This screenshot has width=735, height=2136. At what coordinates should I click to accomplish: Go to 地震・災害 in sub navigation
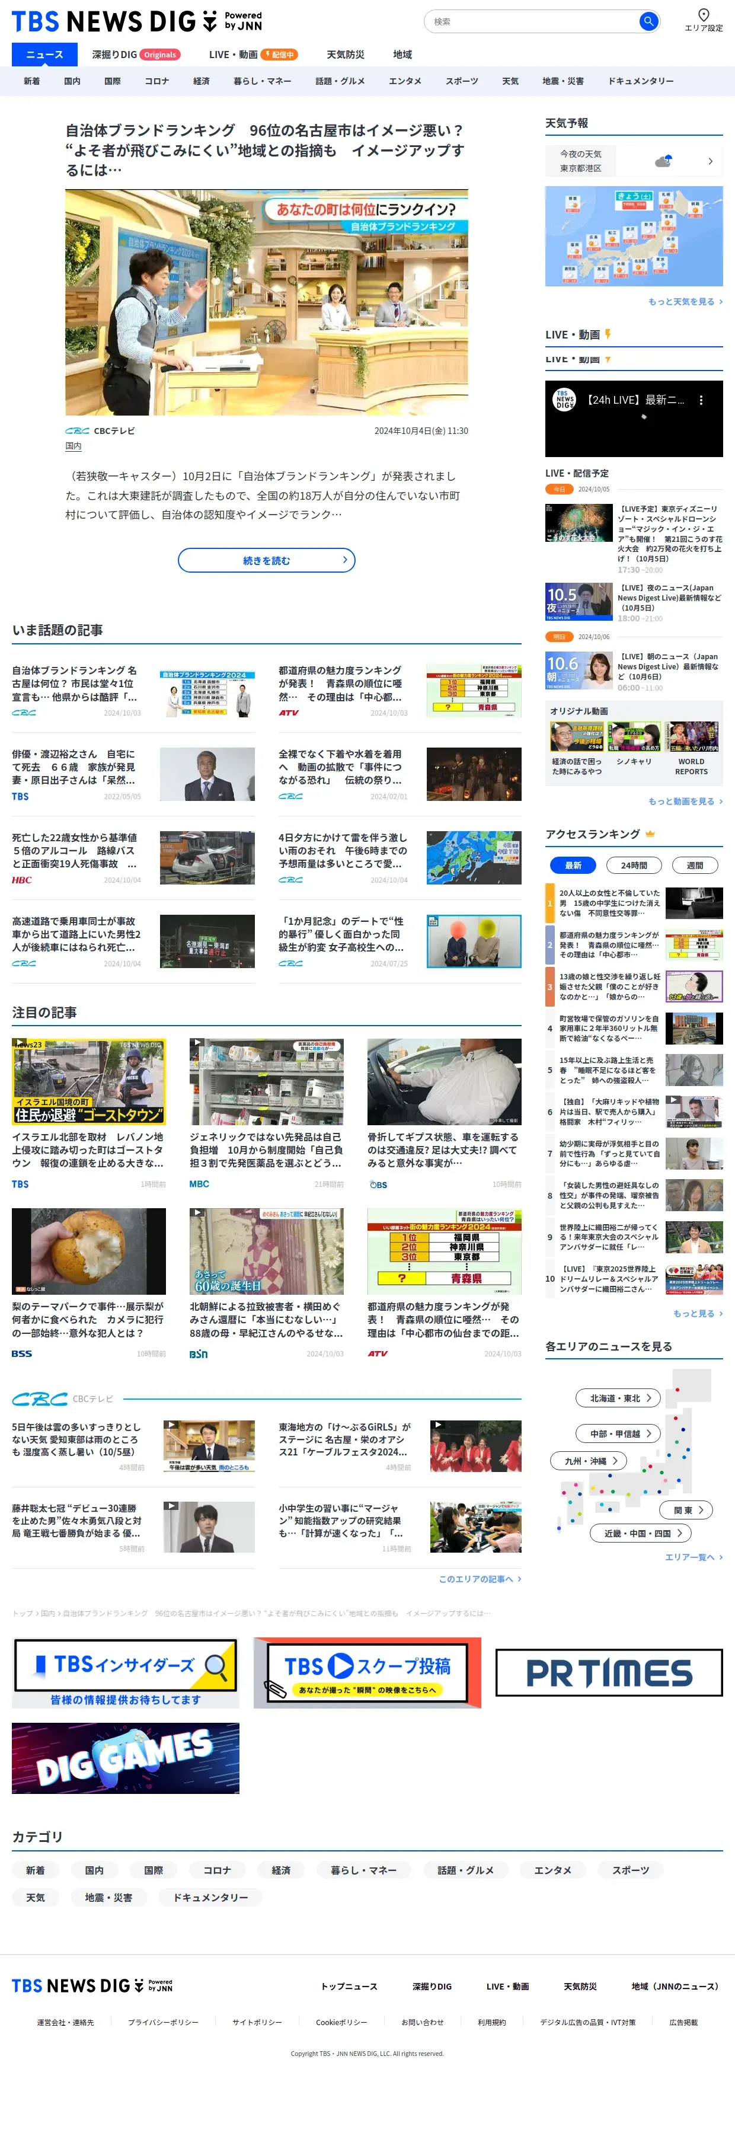point(563,81)
